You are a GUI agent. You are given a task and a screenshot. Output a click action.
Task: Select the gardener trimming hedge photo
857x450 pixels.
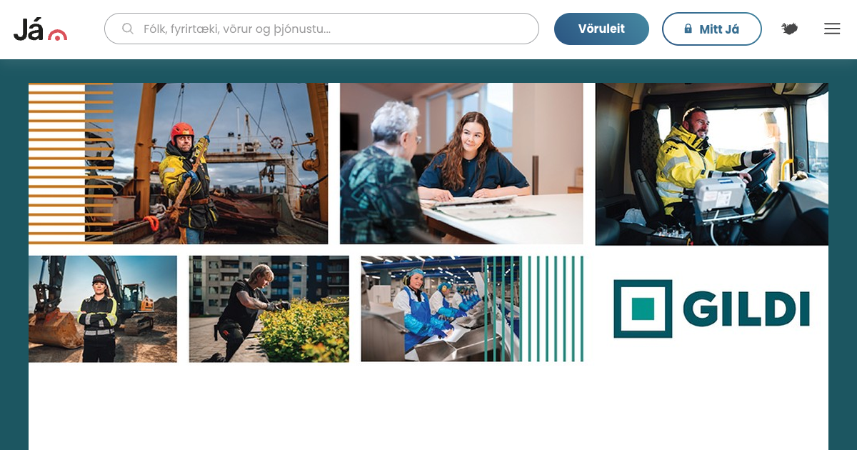[x=269, y=309]
